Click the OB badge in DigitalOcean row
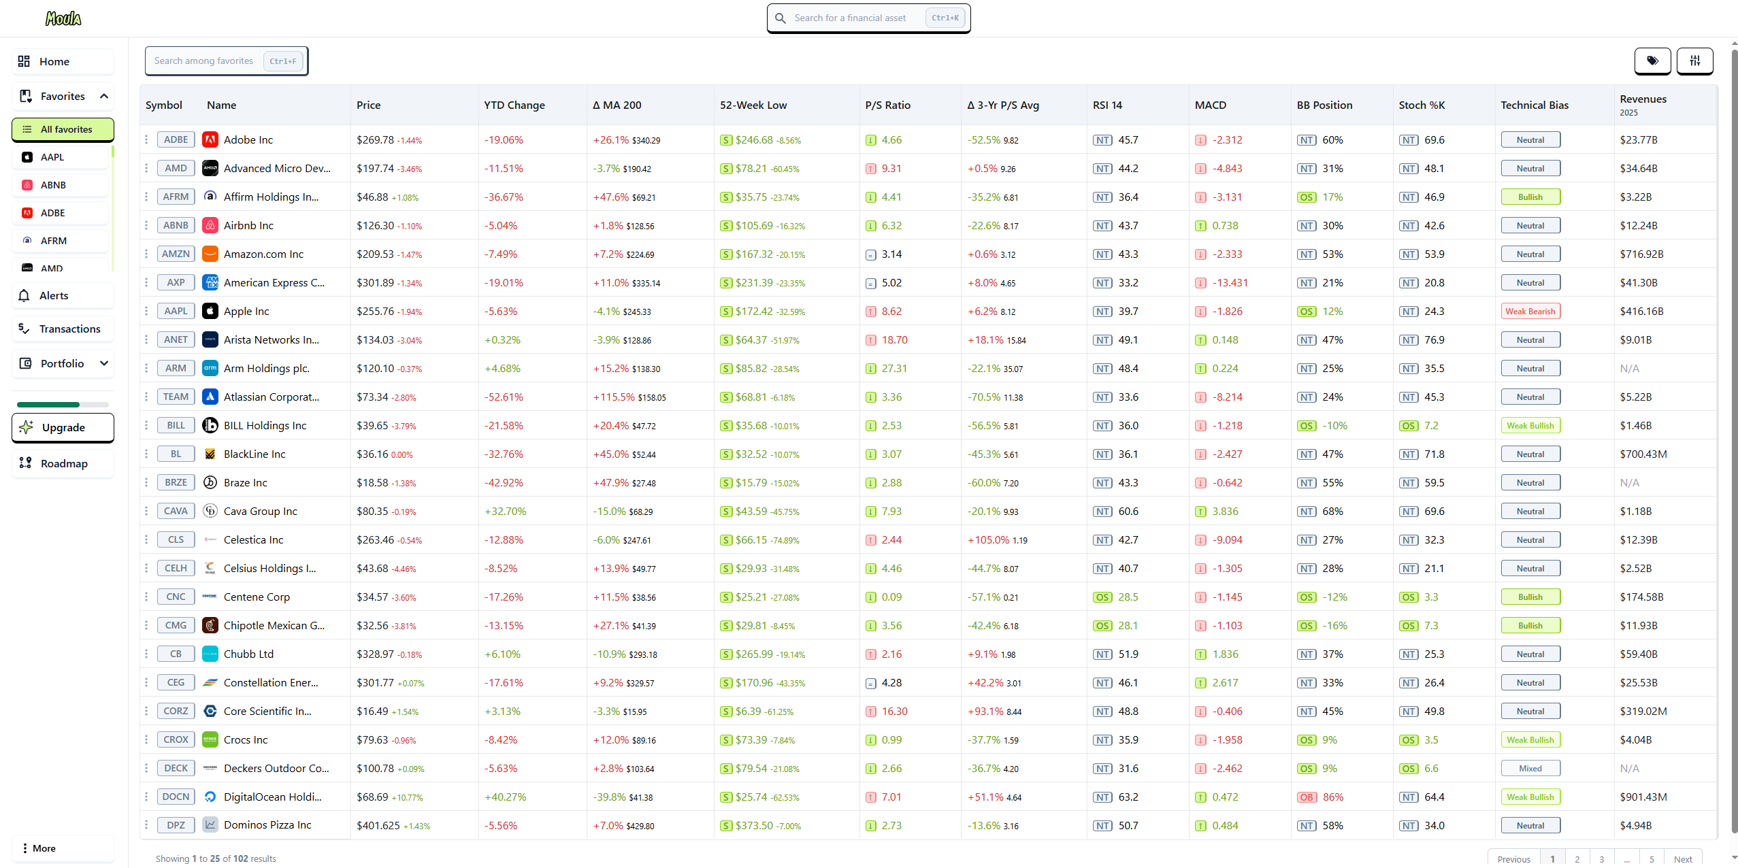Image resolution: width=1738 pixels, height=868 pixels. (1307, 797)
